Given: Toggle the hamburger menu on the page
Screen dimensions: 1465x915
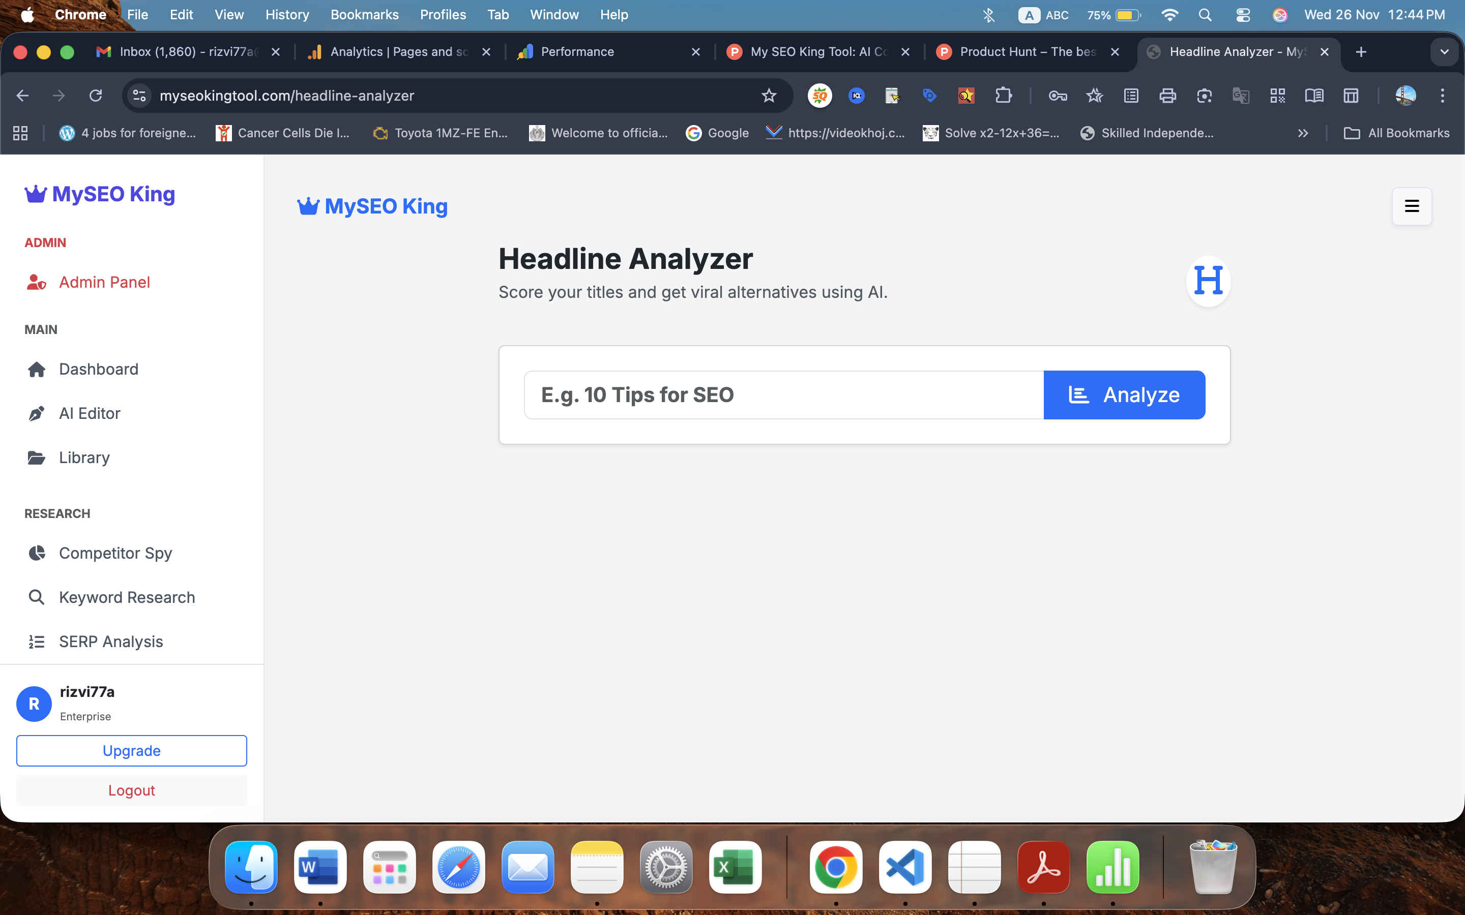Looking at the screenshot, I should click(x=1411, y=206).
